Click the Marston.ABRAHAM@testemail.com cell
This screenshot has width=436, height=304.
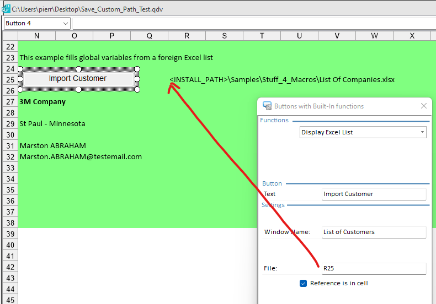[81, 157]
